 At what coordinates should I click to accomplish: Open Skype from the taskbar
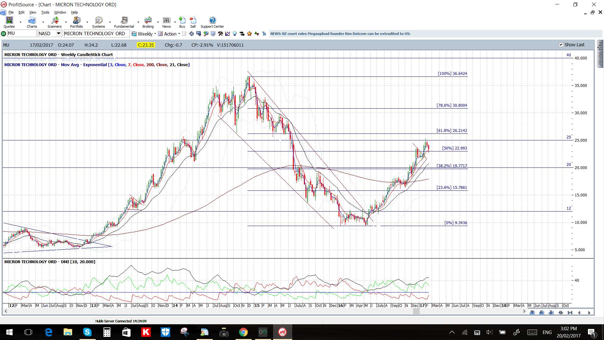pyautogui.click(x=87, y=332)
